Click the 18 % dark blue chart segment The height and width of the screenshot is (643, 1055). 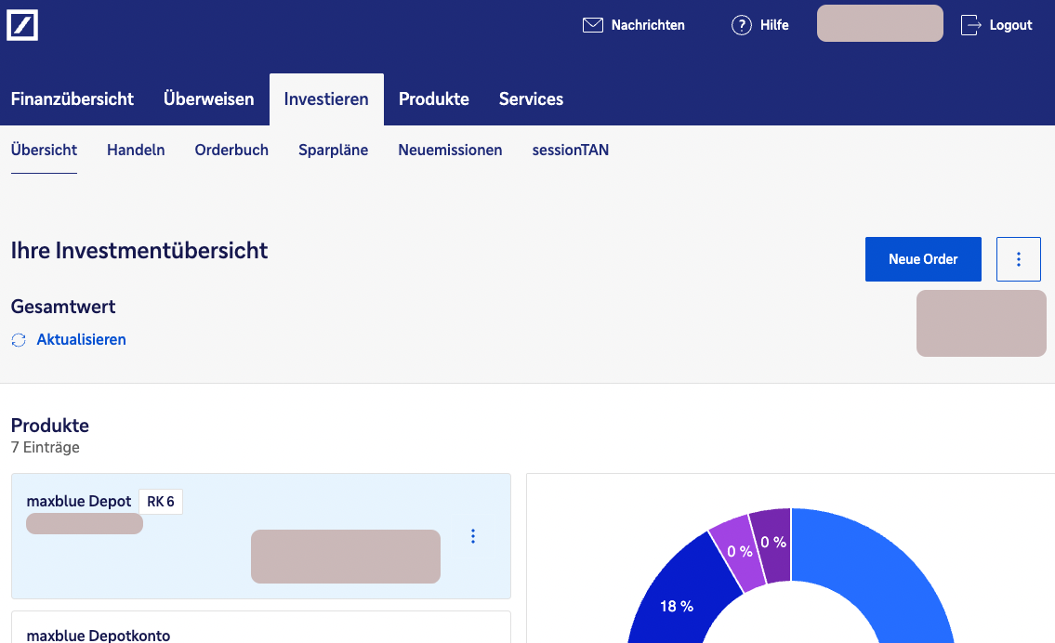pos(676,600)
